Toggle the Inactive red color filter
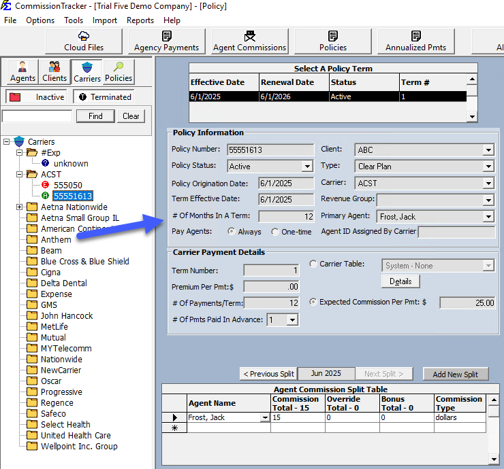Viewport: 504px width, 469px height. coord(35,97)
